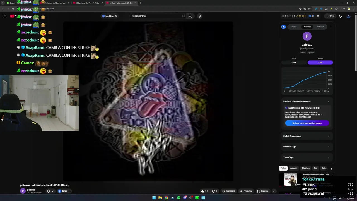Open Chrome three-dot menu
The width and height of the screenshot is (357, 201).
tap(353, 9)
